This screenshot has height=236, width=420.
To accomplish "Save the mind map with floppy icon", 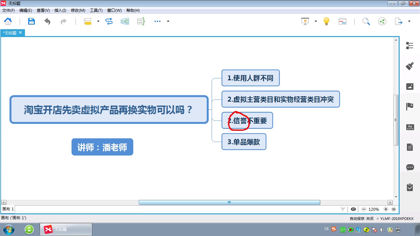I will pos(31,21).
